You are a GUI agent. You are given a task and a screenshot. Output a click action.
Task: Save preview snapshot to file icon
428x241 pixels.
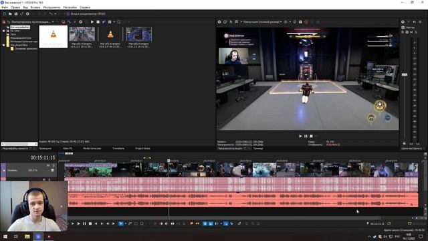300,22
